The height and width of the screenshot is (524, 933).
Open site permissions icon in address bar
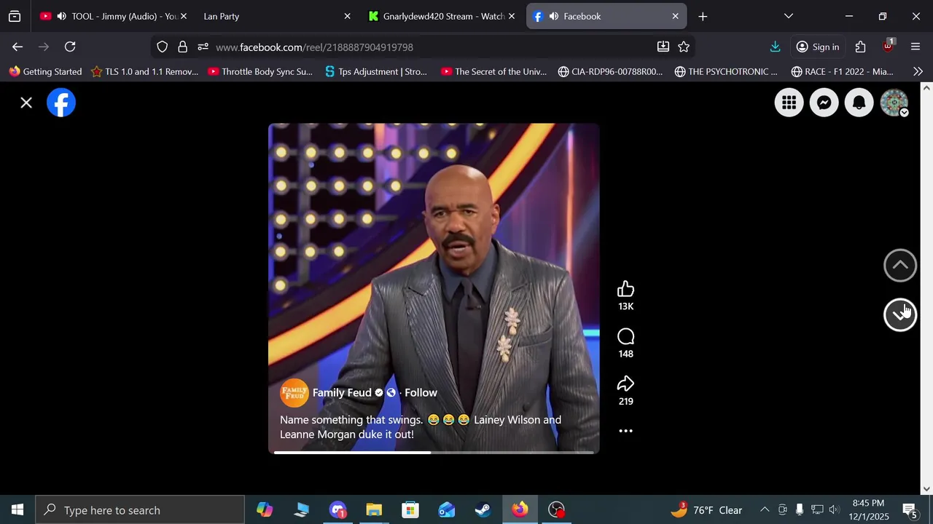click(203, 47)
